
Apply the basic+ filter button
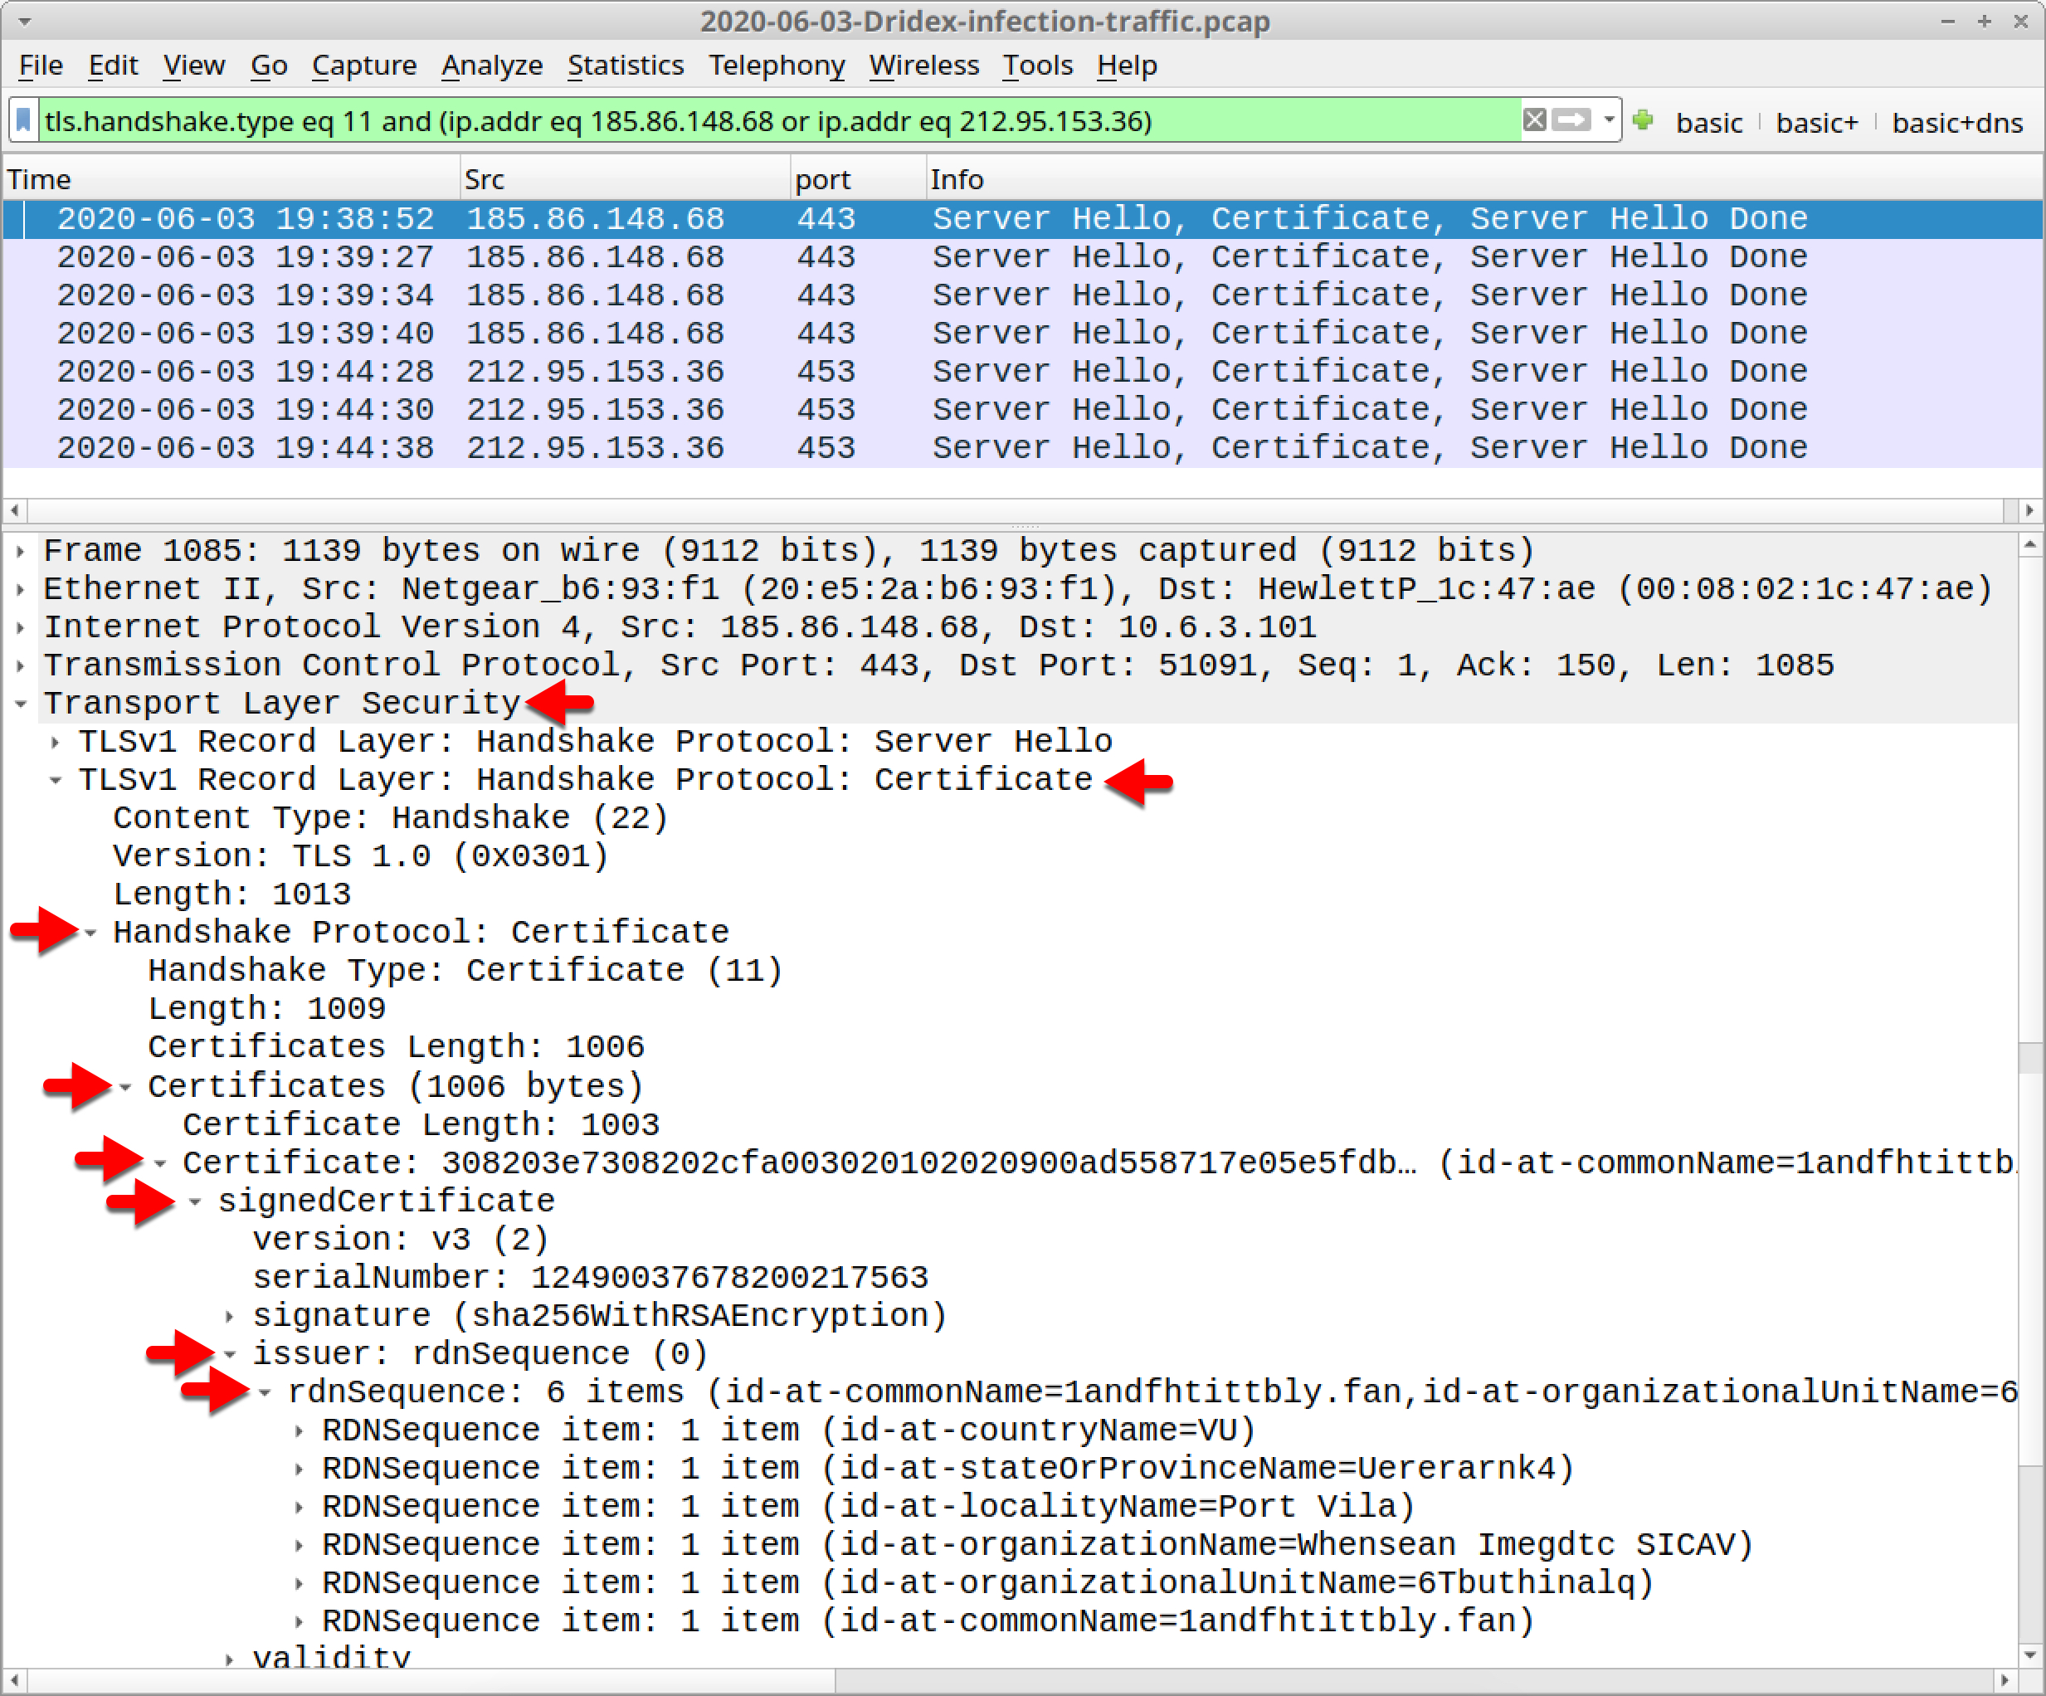[x=1816, y=121]
